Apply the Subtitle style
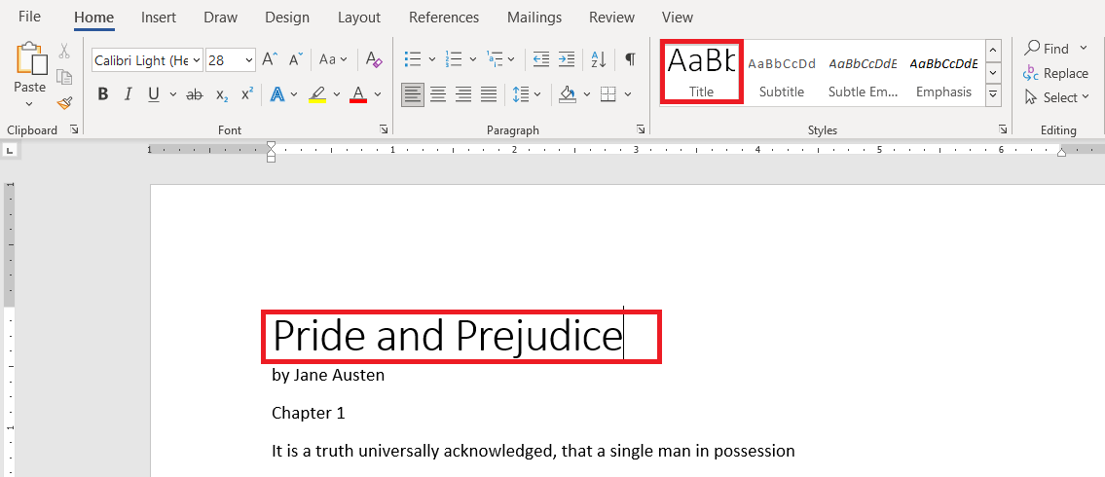Screen dimensions: 1105x477 pyautogui.click(x=782, y=73)
